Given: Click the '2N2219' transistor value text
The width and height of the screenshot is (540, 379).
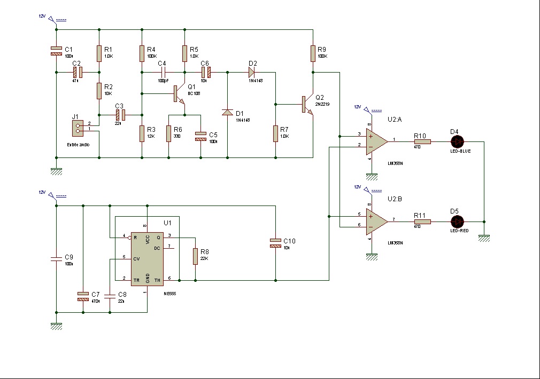Looking at the screenshot, I should point(322,104).
